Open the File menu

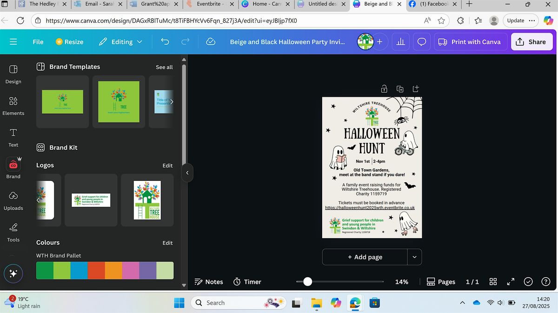pyautogui.click(x=38, y=42)
